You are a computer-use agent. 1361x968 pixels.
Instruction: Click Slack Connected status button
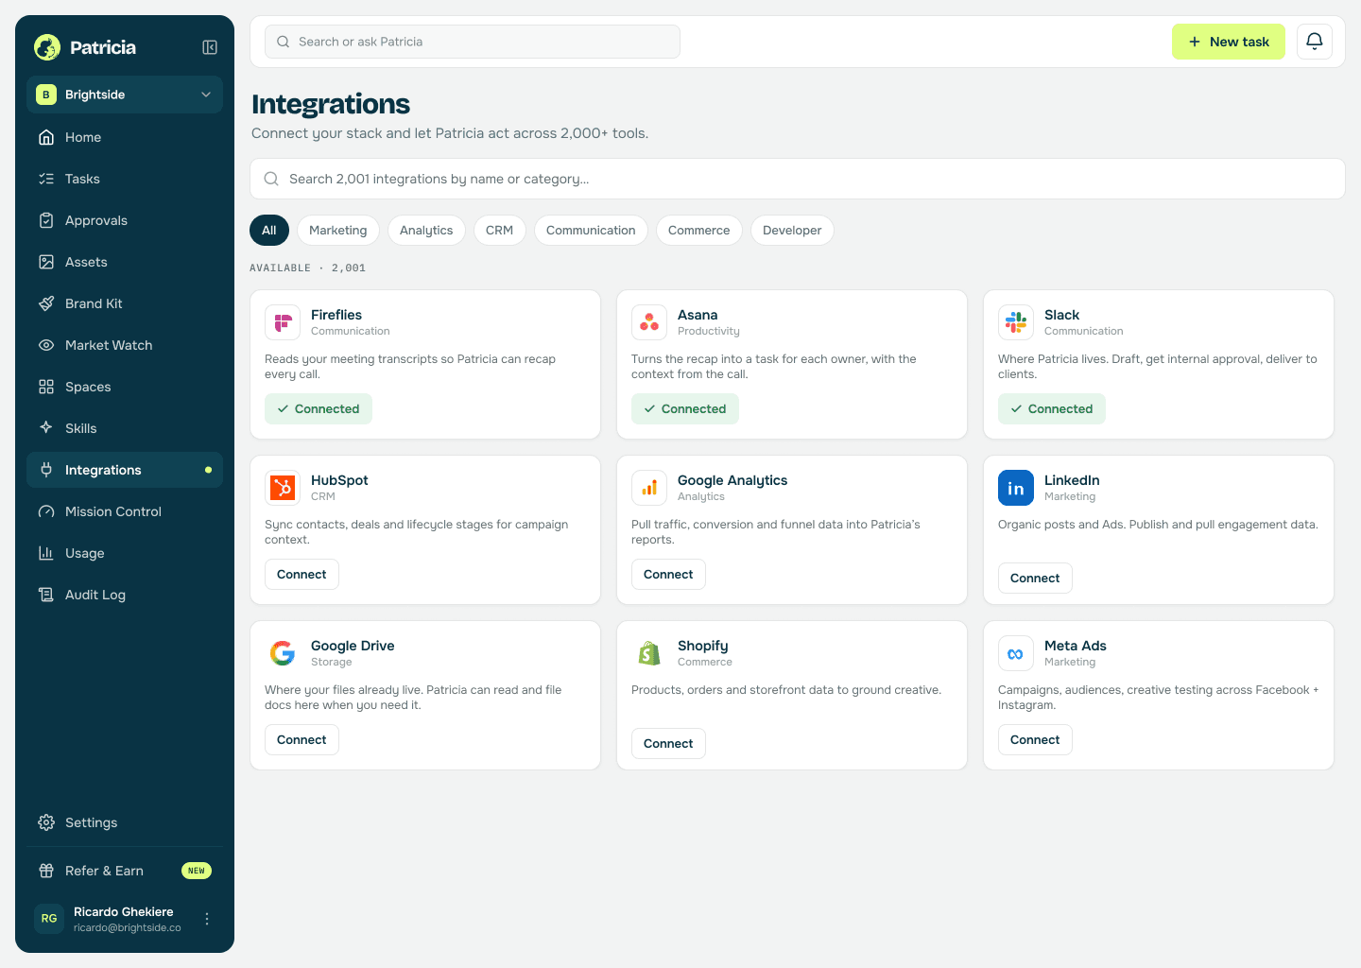coord(1052,409)
